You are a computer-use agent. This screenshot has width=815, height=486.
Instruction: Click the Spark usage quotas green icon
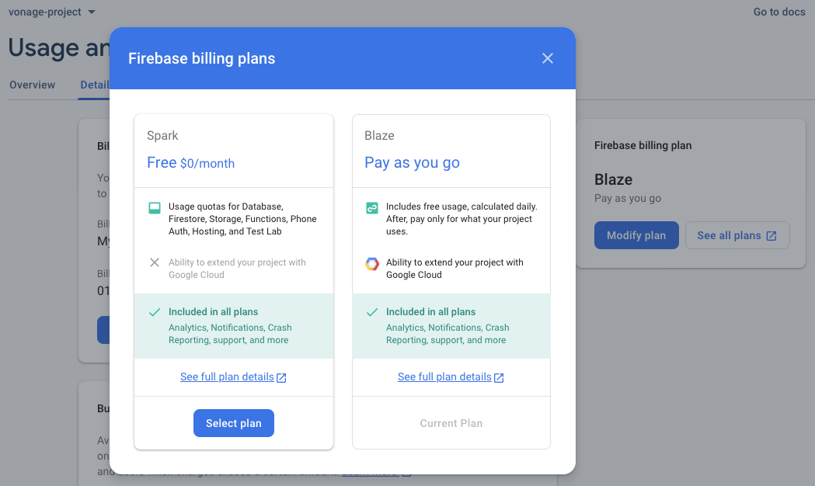pyautogui.click(x=155, y=208)
